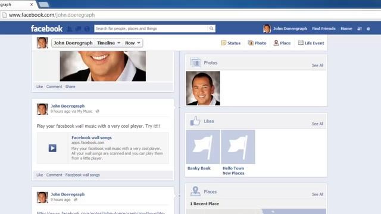The image size is (381, 214).
Task: Click Hello Town New Places page name
Action: [233, 171]
